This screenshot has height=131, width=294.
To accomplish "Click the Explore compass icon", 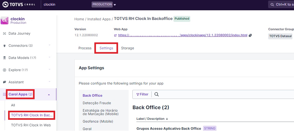I will point(5,70).
